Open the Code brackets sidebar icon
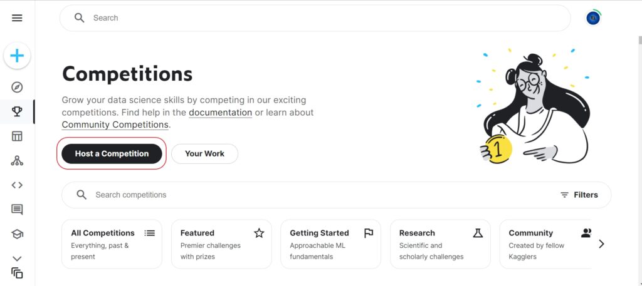Viewport: 642px width, 286px height. tap(17, 185)
